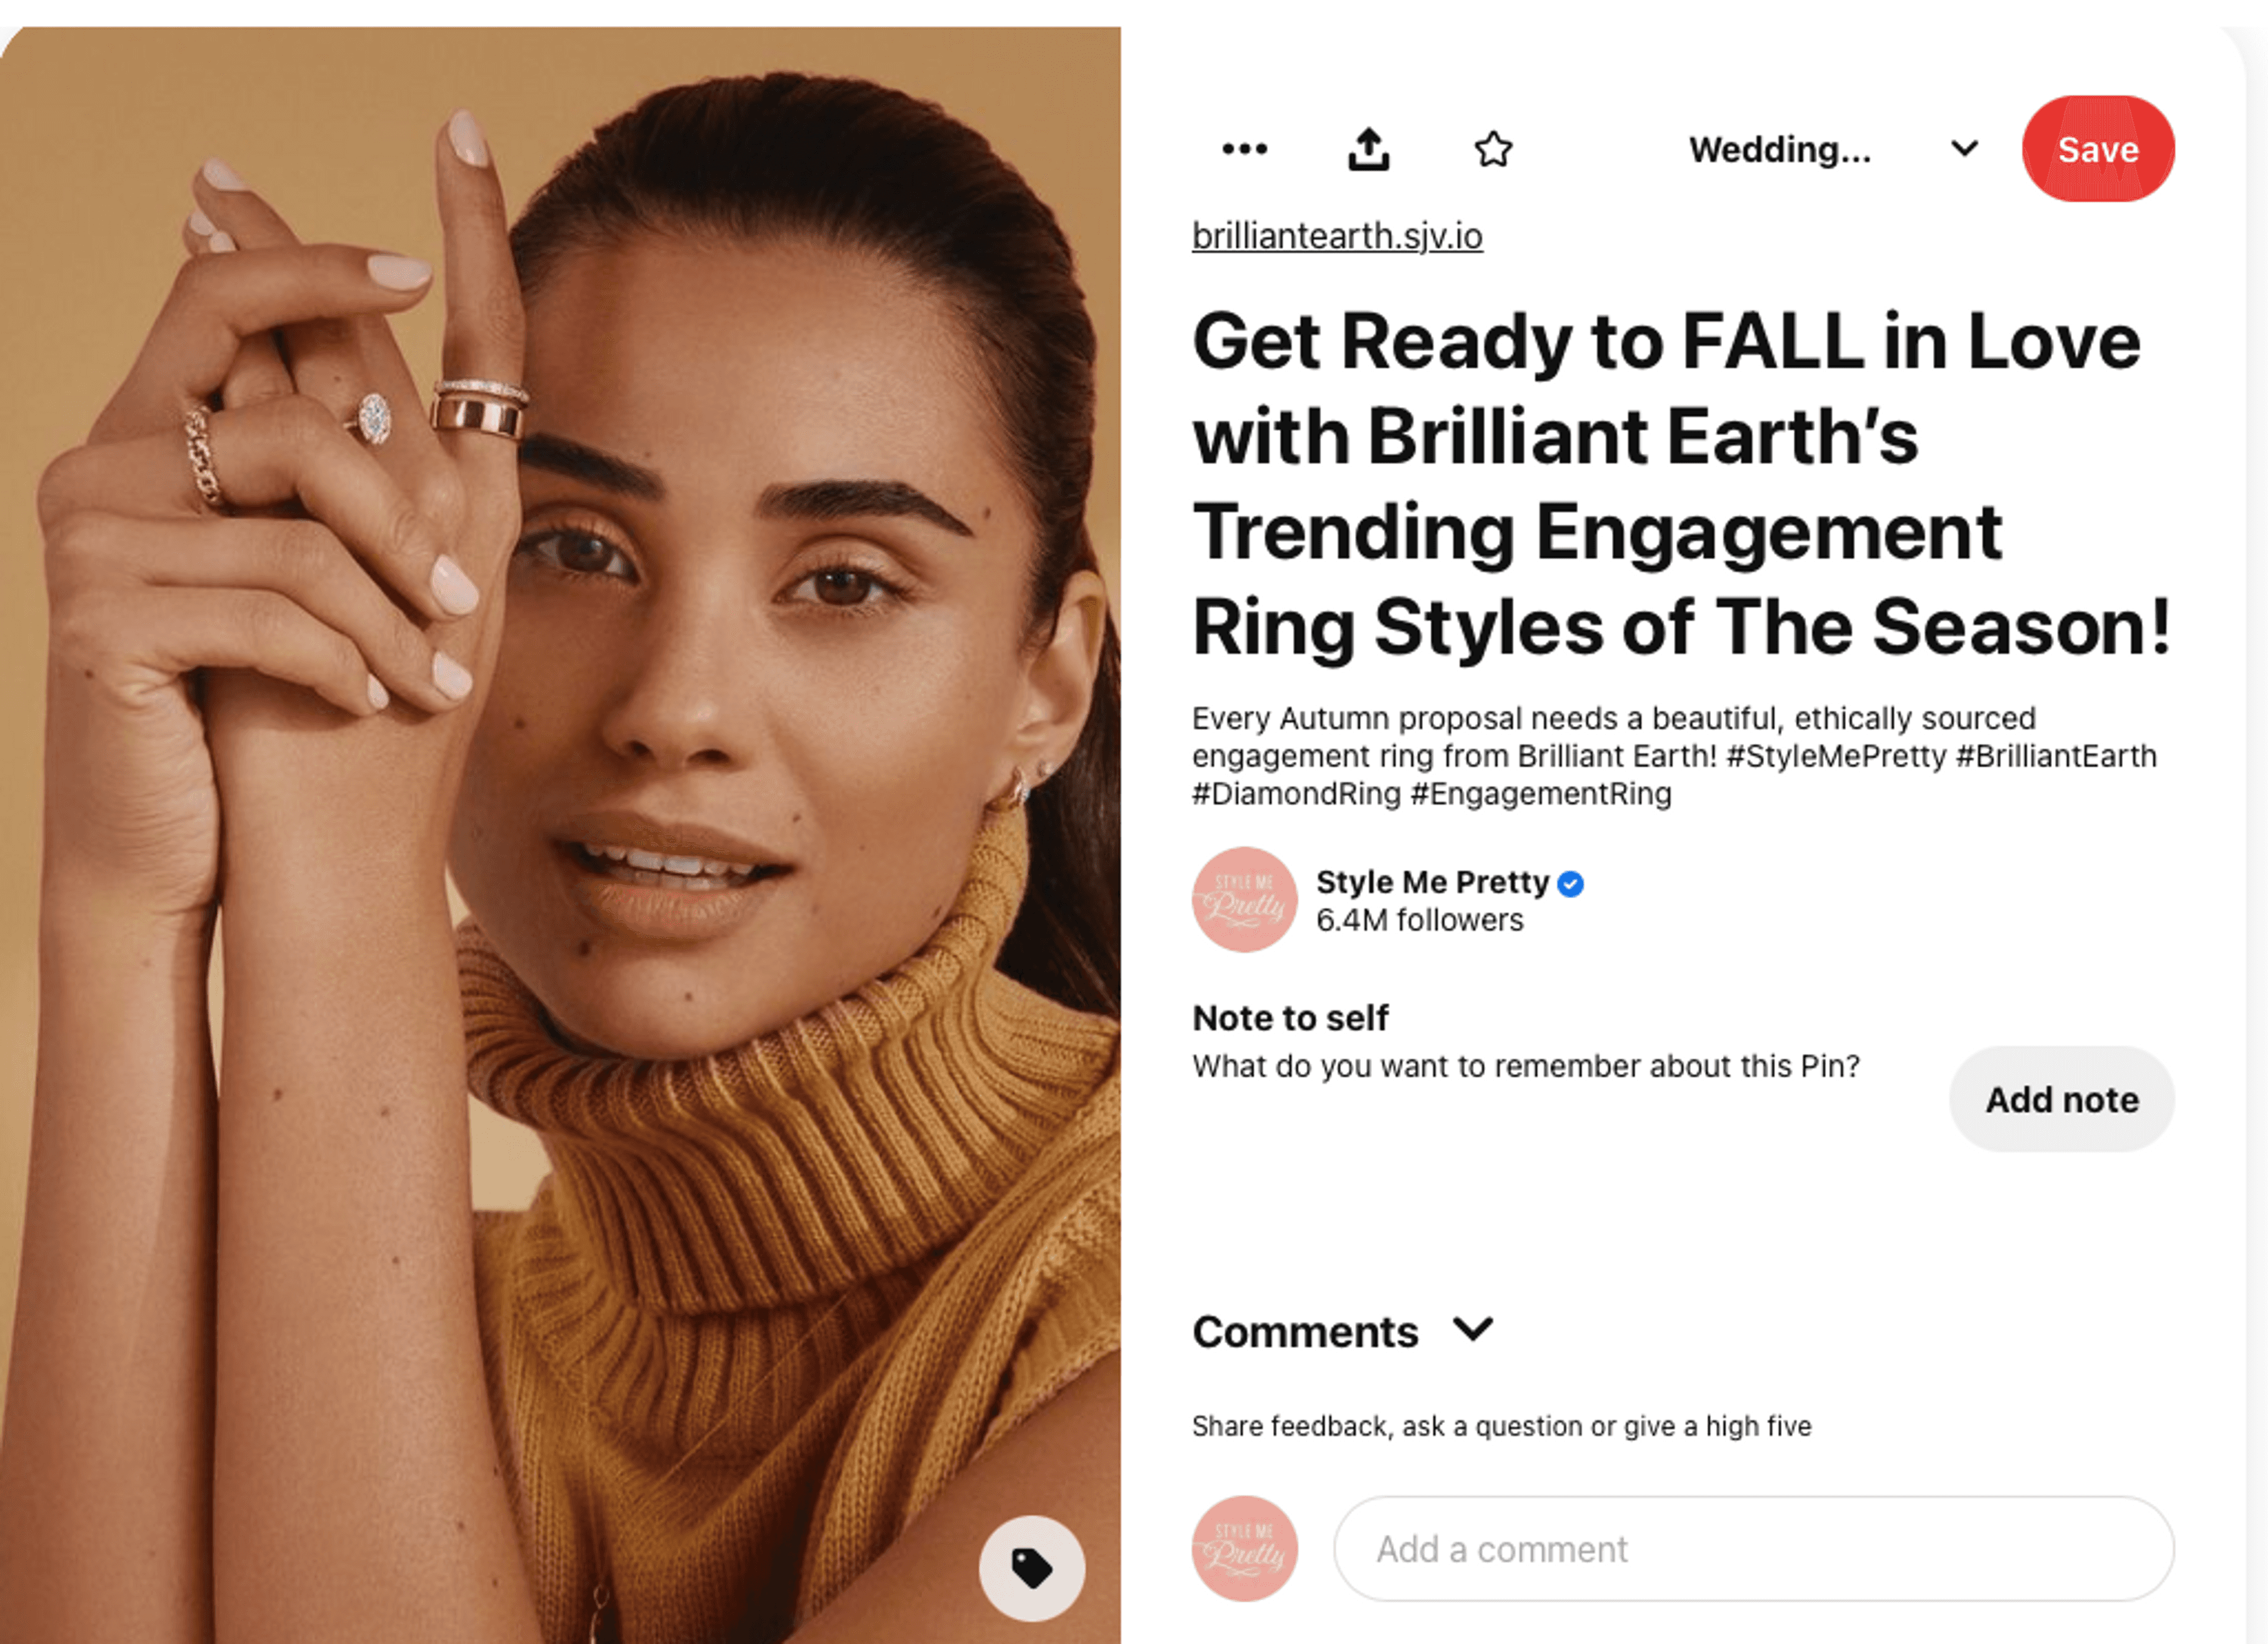This screenshot has height=1644, width=2268.
Task: Open the Style Me Pretty profile name
Action: pos(1432,882)
